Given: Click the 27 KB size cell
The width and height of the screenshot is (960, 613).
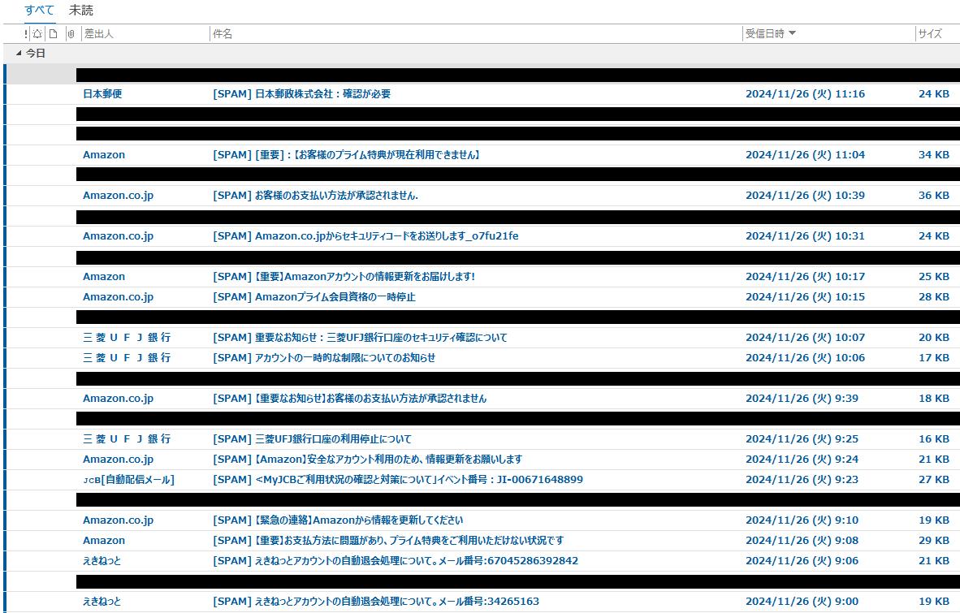Looking at the screenshot, I should [x=934, y=480].
